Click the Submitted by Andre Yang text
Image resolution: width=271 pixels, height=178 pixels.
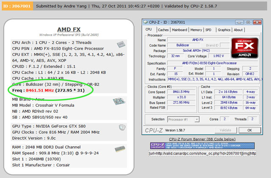[x=61, y=6]
